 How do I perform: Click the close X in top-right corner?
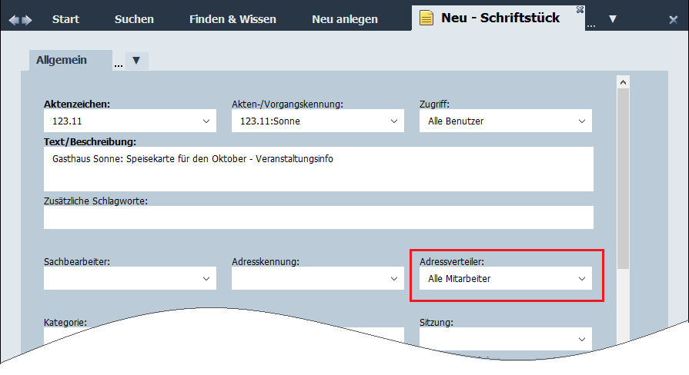click(673, 19)
